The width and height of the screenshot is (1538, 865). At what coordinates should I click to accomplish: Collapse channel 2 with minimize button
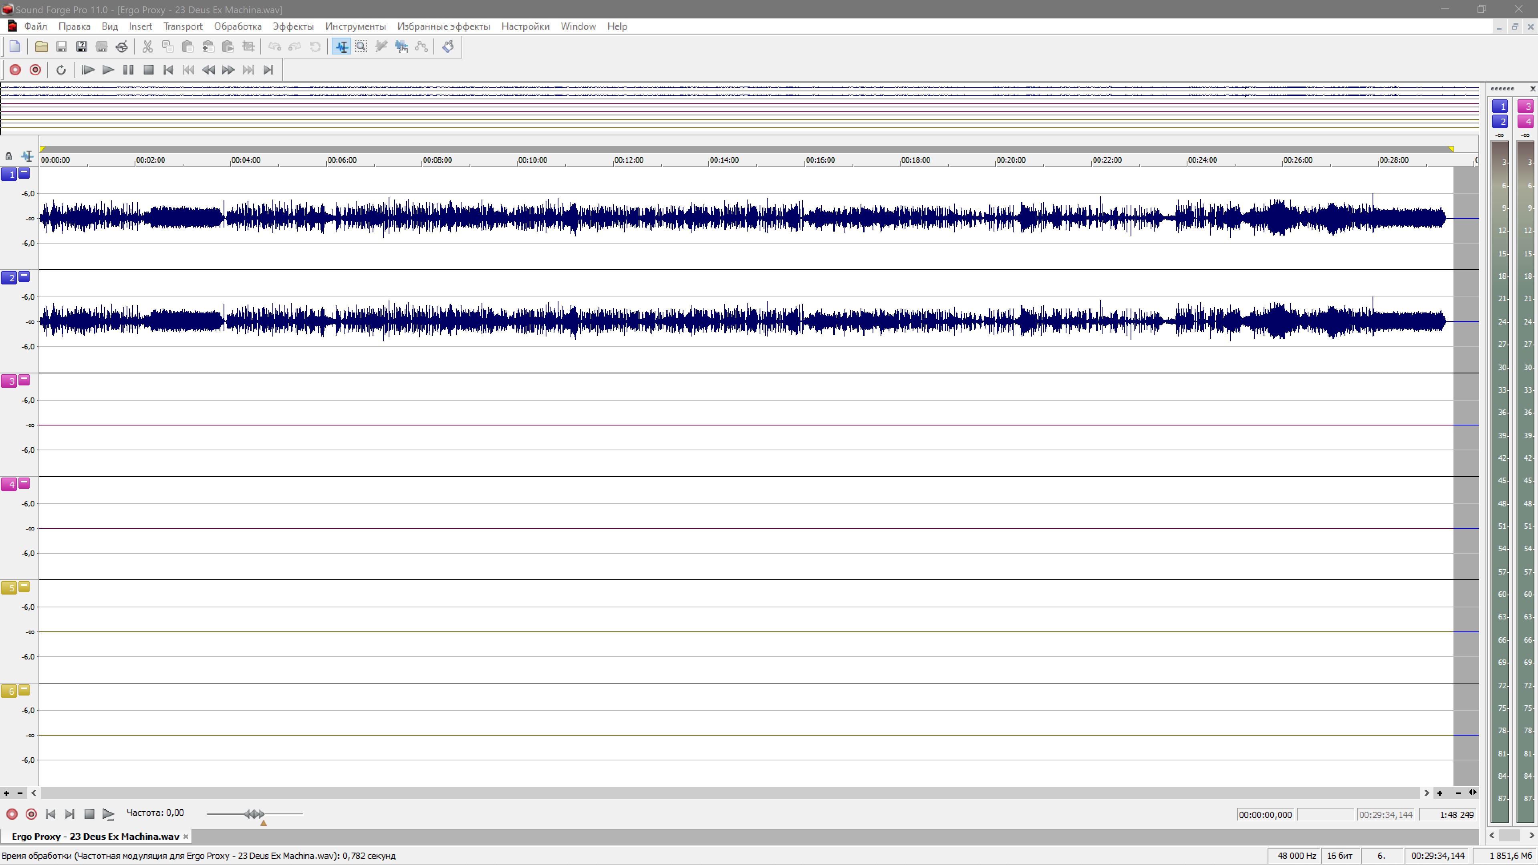24,276
